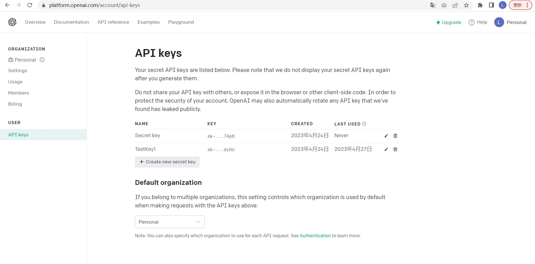The image size is (535, 264).
Task: Open the translate page icon
Action: [433, 5]
